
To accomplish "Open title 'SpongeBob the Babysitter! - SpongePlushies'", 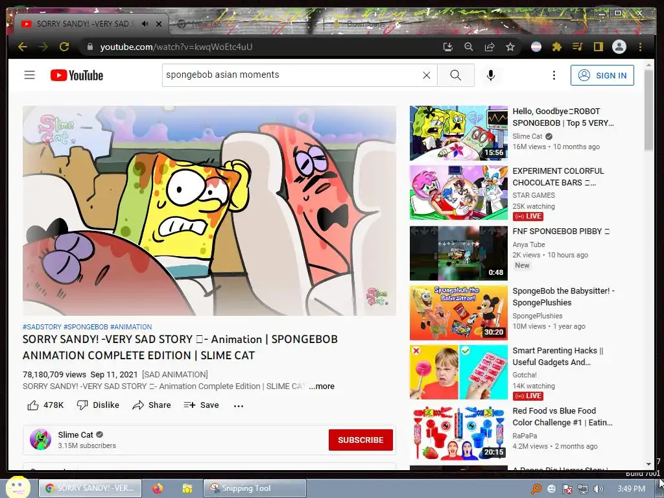I will 563,297.
